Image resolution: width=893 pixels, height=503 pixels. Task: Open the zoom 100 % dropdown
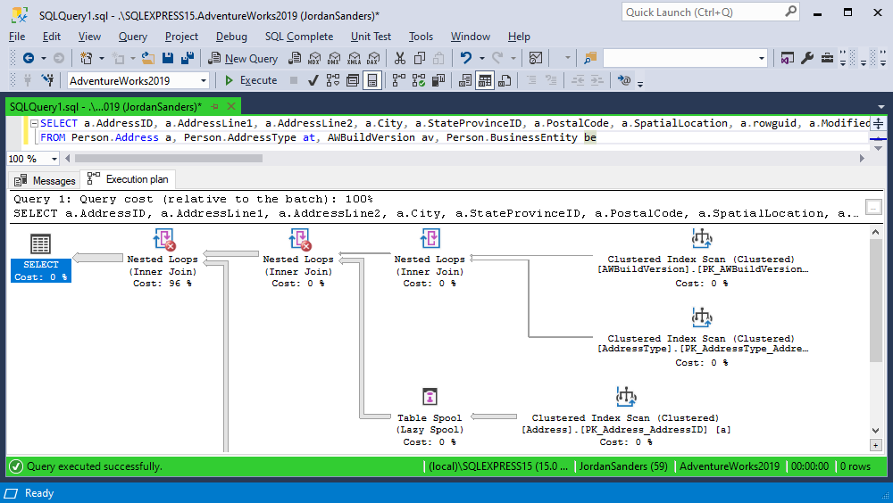(54, 159)
